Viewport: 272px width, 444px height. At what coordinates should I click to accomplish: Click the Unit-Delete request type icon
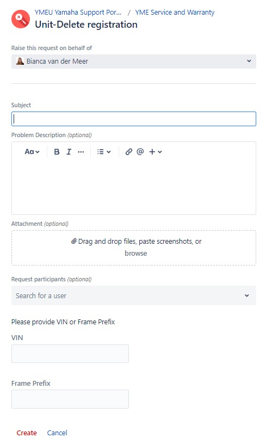click(x=21, y=19)
